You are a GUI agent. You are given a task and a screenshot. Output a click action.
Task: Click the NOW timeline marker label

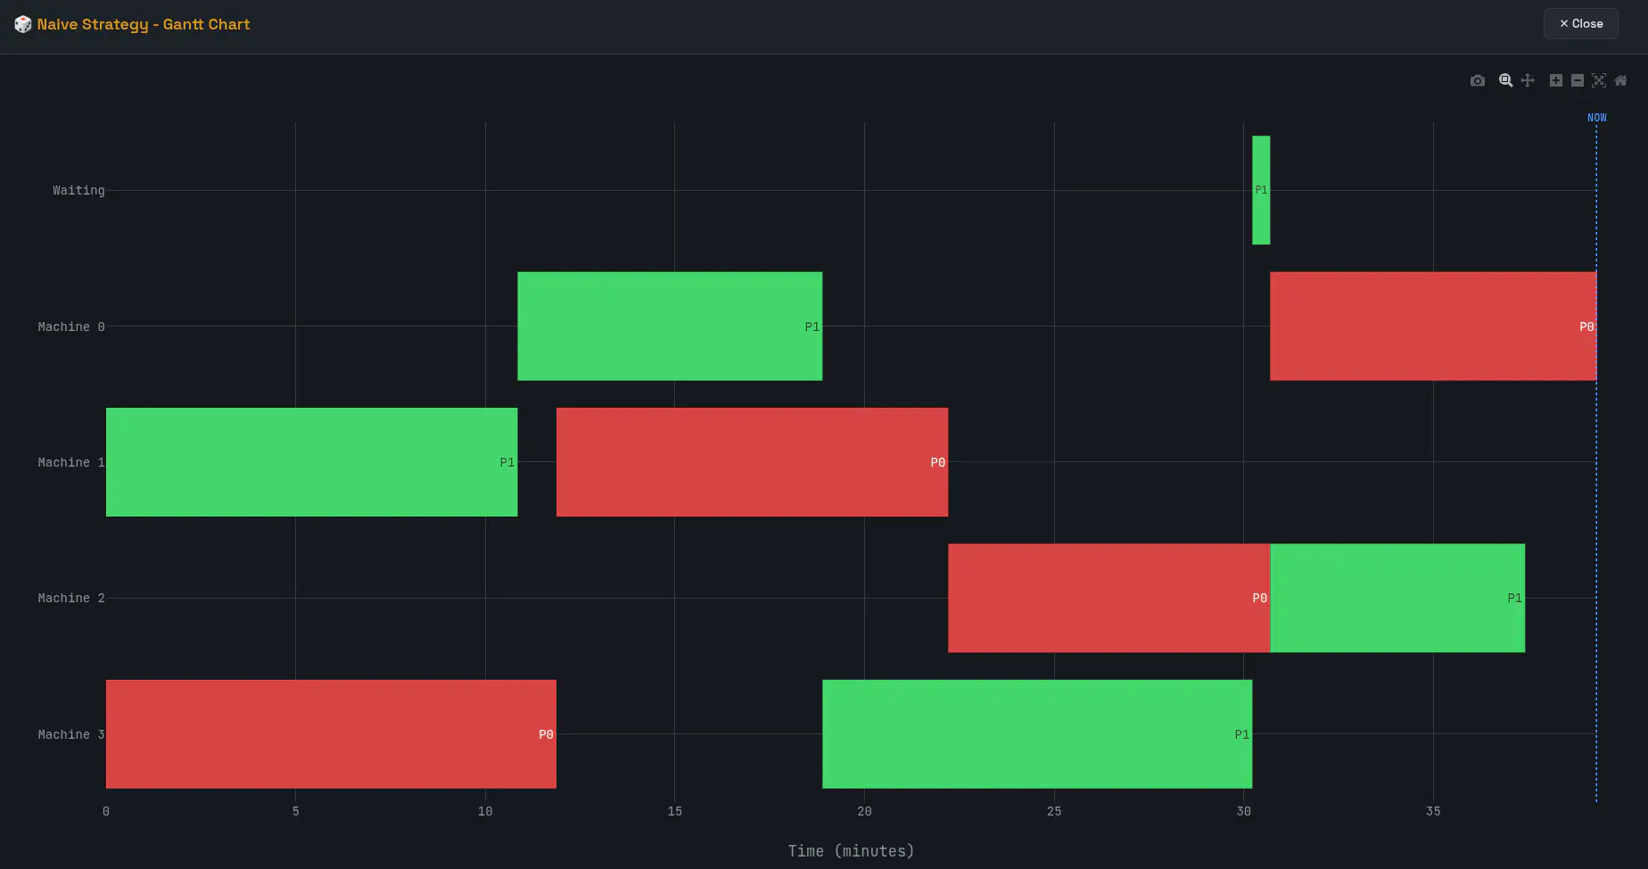click(x=1596, y=118)
